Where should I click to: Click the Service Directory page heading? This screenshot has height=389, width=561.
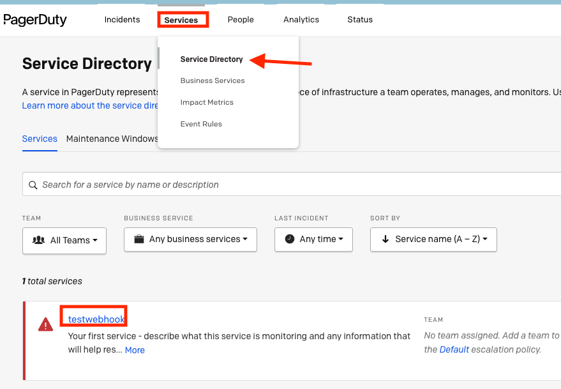point(87,64)
